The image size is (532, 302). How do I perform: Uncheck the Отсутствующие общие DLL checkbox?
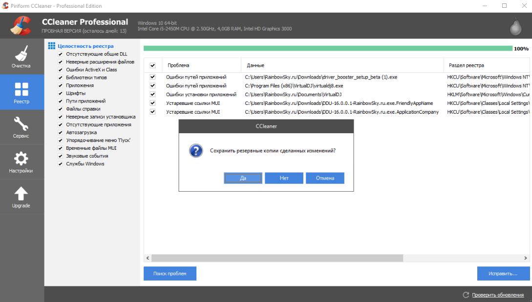[61, 54]
